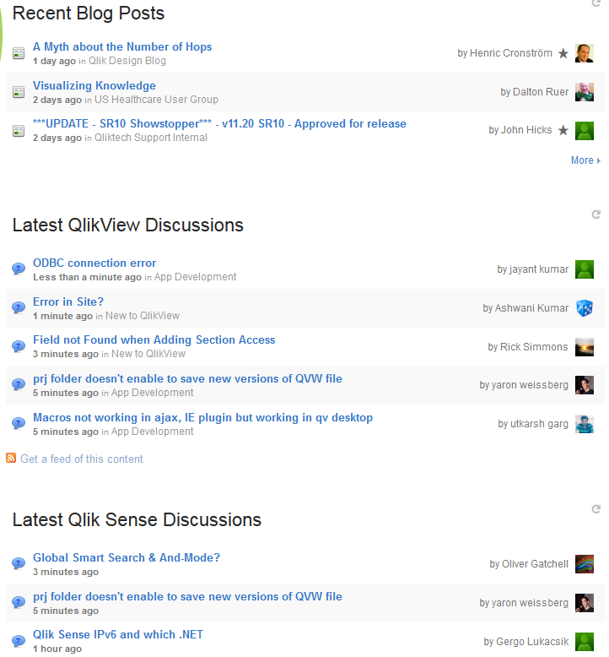This screenshot has height=657, width=609.
Task: Visit author Gergo Lukacsik's profile name
Action: [532, 642]
